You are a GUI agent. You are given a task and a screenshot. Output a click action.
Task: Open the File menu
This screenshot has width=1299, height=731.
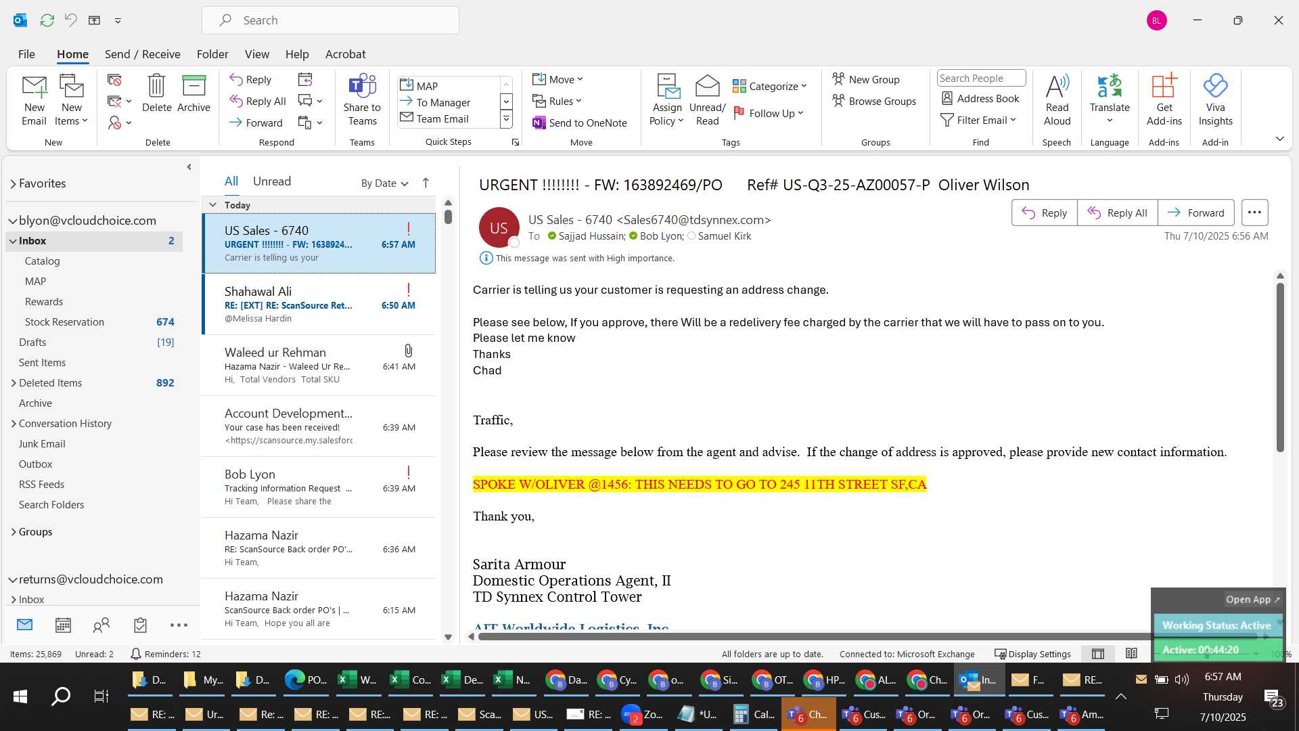tap(26, 54)
